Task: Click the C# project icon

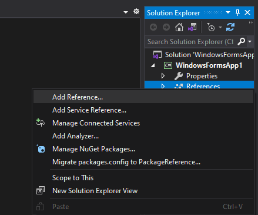Action: coord(168,65)
